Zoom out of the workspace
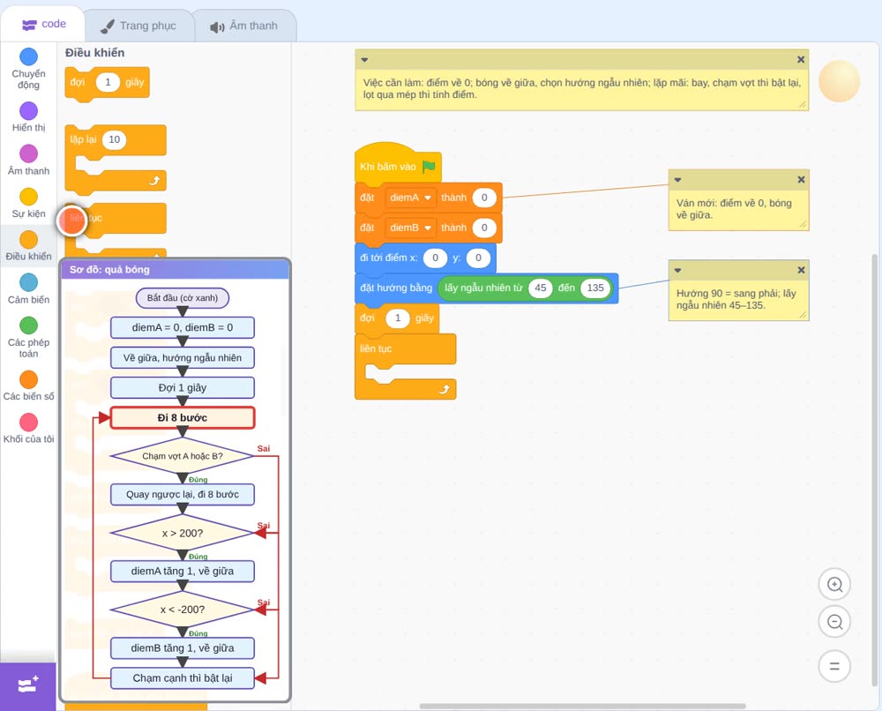This screenshot has width=882, height=711. tap(834, 622)
